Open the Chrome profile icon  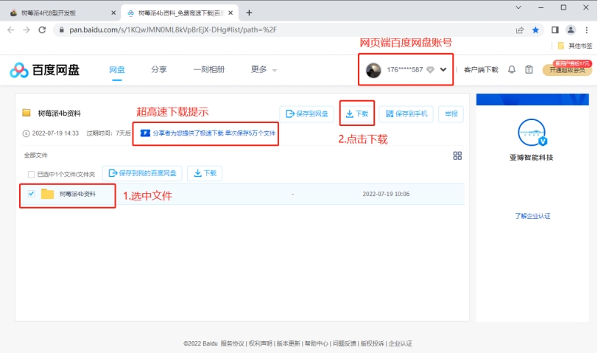coord(571,29)
